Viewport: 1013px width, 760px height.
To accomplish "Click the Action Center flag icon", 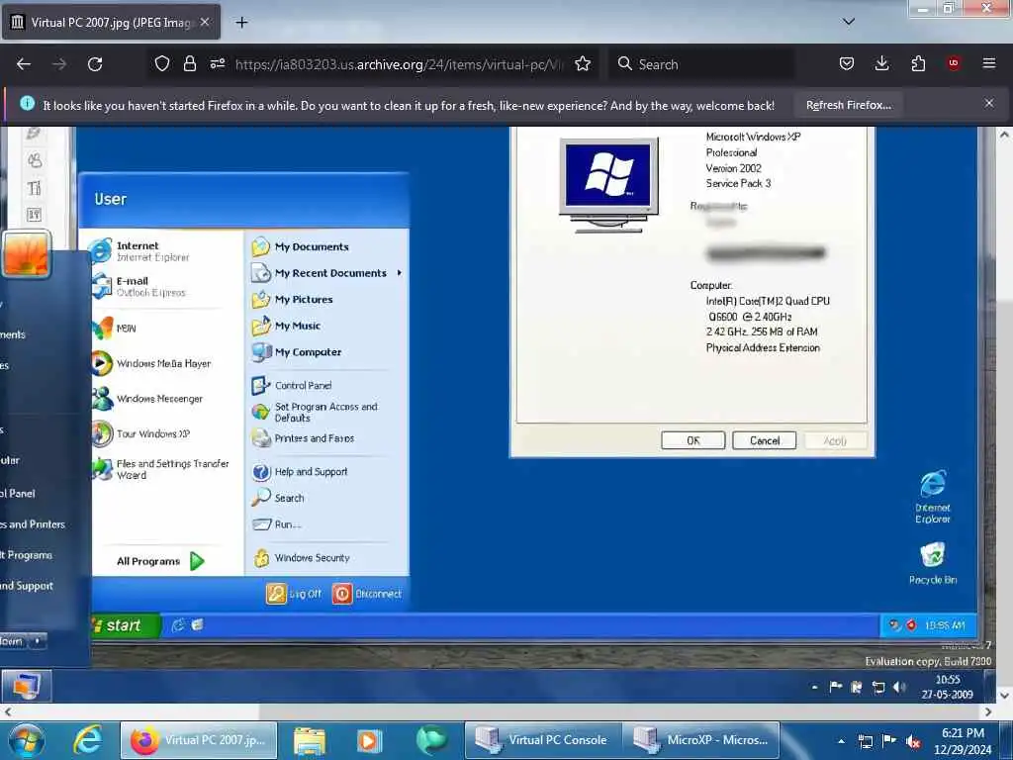I will click(889, 741).
